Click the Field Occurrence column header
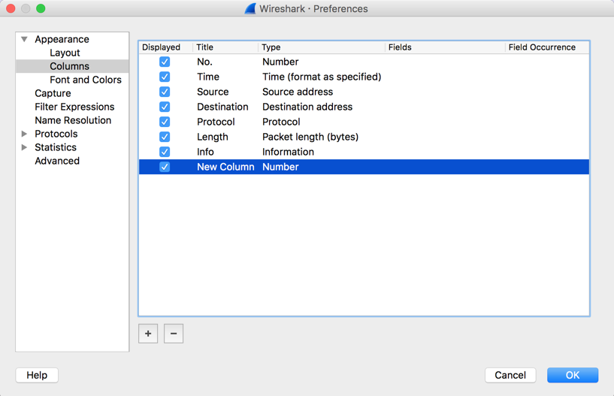The height and width of the screenshot is (396, 614). pyautogui.click(x=547, y=47)
